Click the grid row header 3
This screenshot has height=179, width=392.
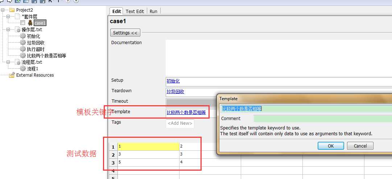(113, 163)
